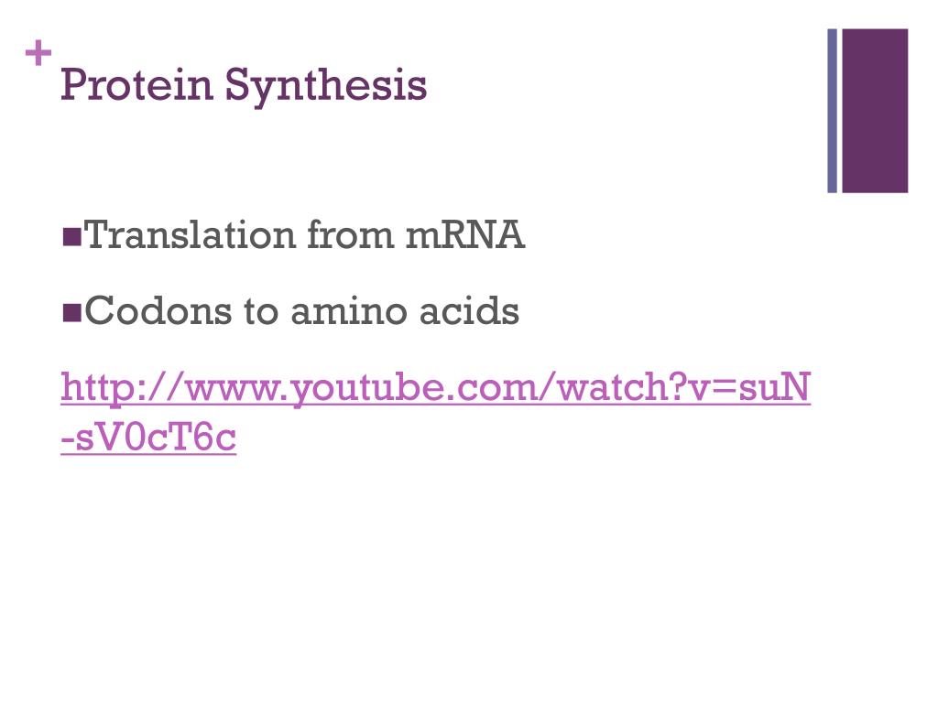The width and height of the screenshot is (938, 703).
Task: Select the thin blue vertical bar
Action: click(x=832, y=111)
